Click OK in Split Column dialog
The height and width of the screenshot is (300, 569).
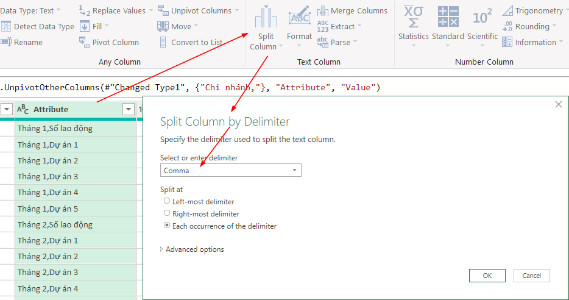coord(487,276)
